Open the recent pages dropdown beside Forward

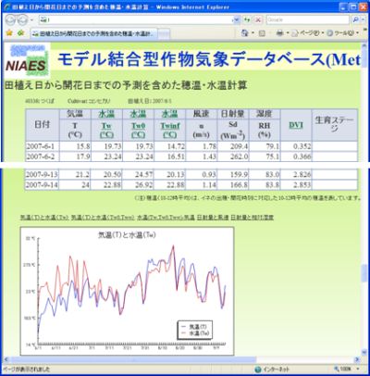(x=31, y=20)
